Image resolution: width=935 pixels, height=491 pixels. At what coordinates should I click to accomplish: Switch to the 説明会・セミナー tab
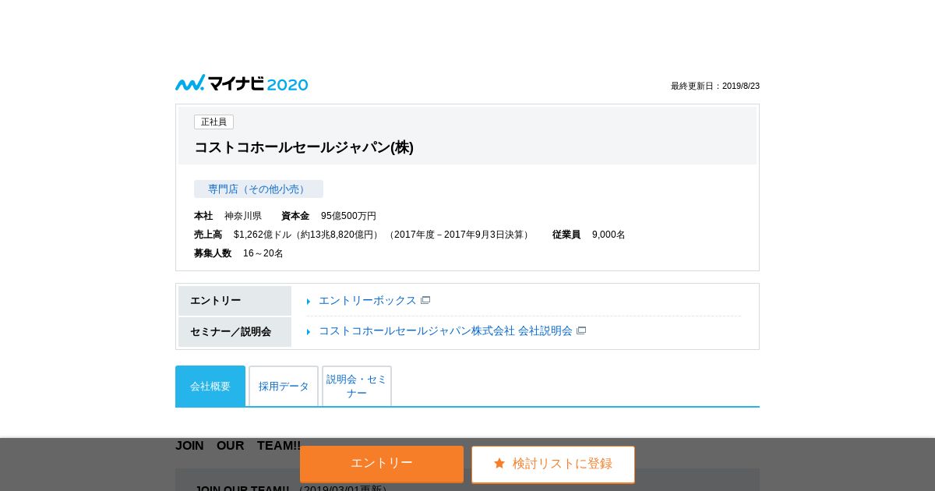tap(357, 386)
